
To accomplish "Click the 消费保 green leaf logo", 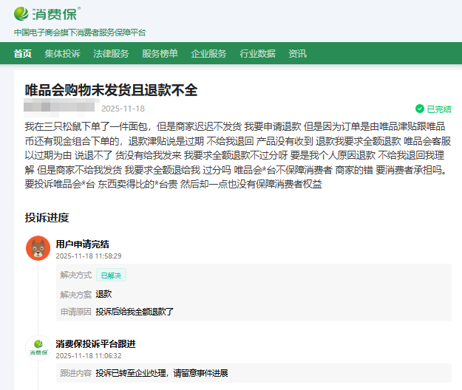I will click(x=24, y=14).
